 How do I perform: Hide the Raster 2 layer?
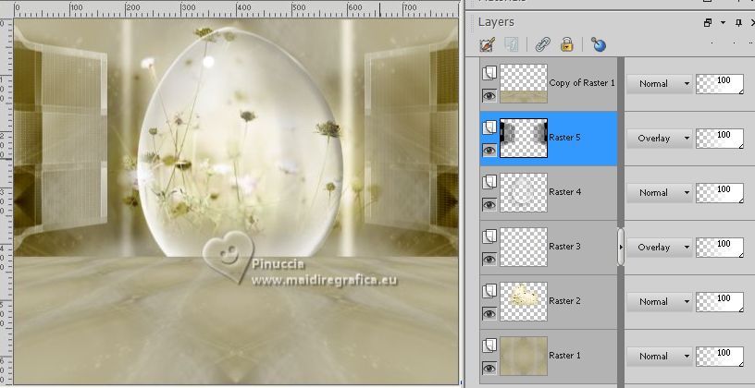coord(489,314)
